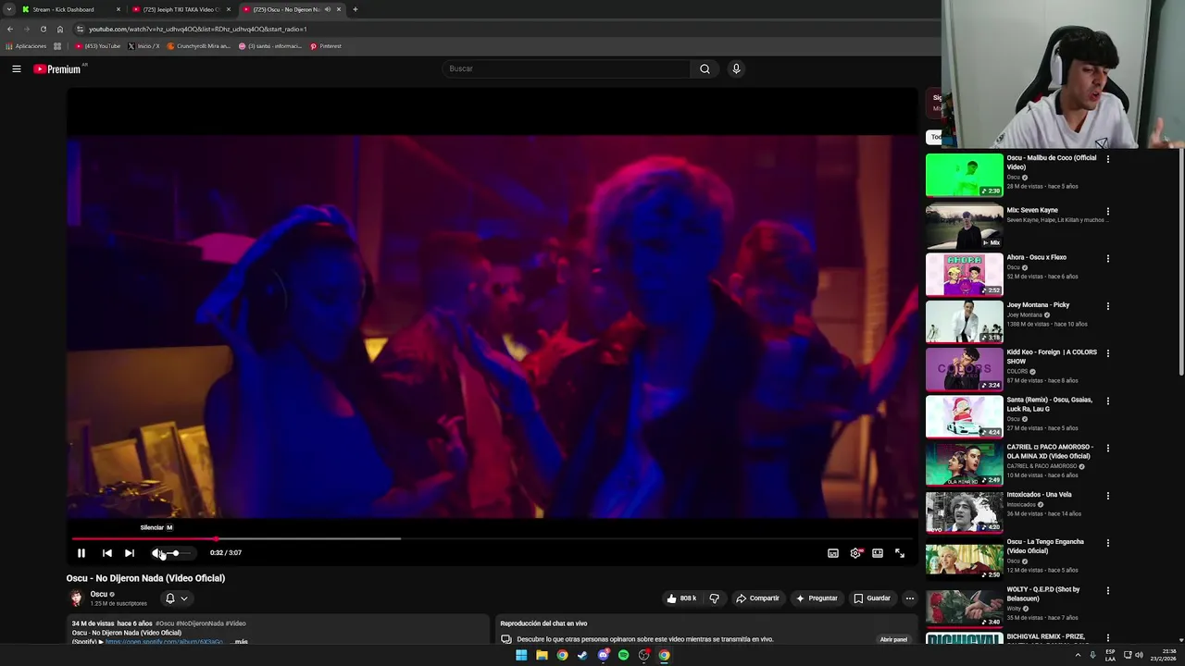Switch to Jeeiph TIKI TAKA Video tab
Image resolution: width=1185 pixels, height=666 pixels.
(181, 9)
